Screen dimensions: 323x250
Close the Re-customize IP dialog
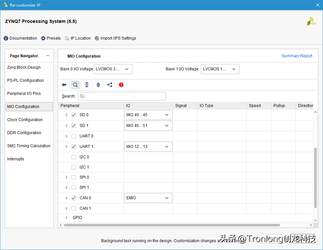coord(318,5)
